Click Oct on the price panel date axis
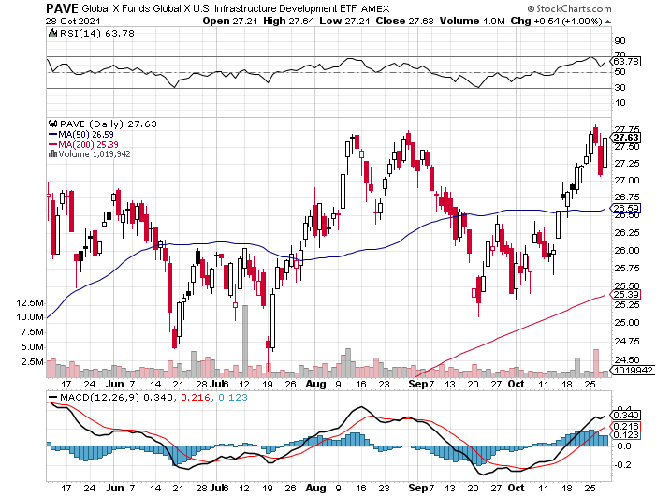 [x=516, y=384]
